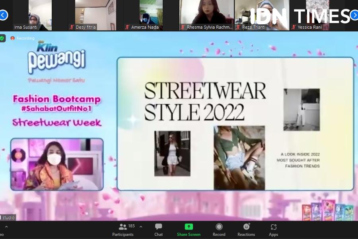The image size is (358, 239).
Task: Open the Chat panel
Action: (x=158, y=230)
